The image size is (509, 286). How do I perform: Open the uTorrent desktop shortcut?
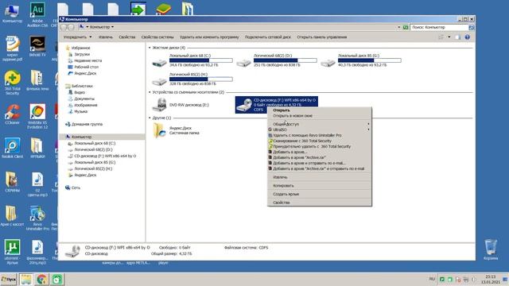[x=13, y=252]
